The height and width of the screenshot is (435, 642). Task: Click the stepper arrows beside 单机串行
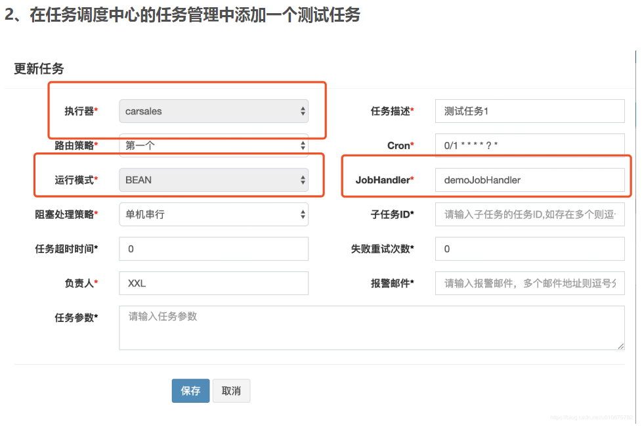pos(303,214)
